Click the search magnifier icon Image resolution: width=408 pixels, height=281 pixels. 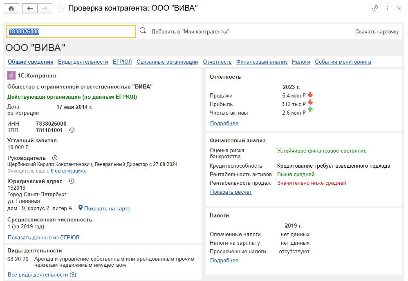point(143,31)
